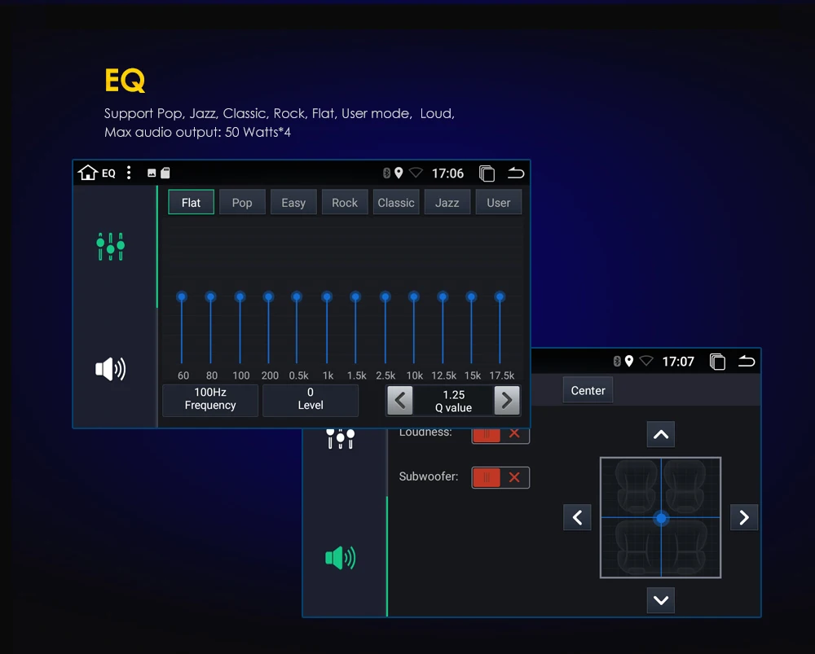This screenshot has height=654, width=815.
Task: Select the equalizer sliders icon in EQ sidebar
Action: pyautogui.click(x=110, y=247)
